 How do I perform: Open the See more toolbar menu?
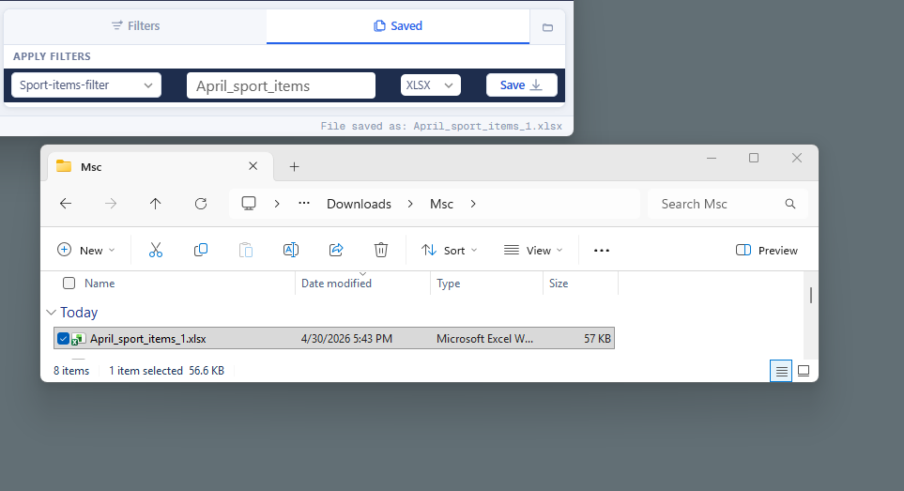click(x=602, y=250)
